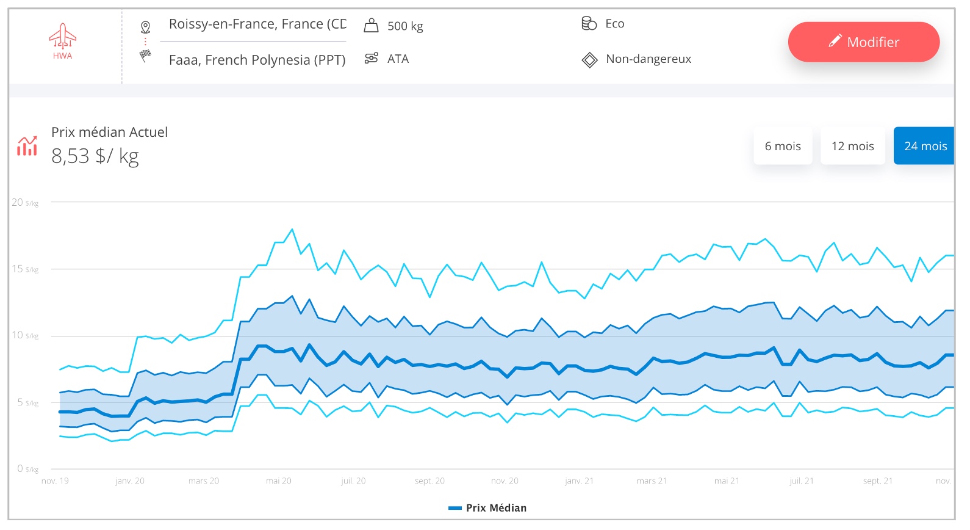Select the 6 mois time range
The height and width of the screenshot is (530, 970).
pyautogui.click(x=783, y=146)
